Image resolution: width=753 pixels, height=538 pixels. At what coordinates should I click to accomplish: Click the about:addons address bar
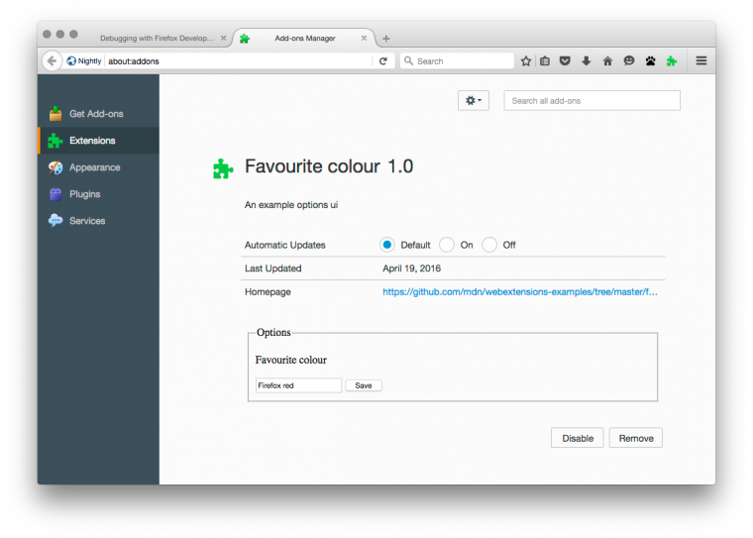[239, 61]
